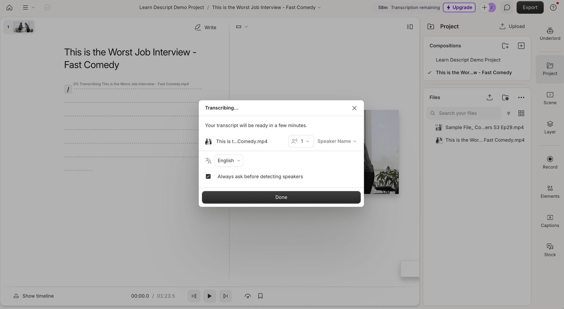This screenshot has width=564, height=309.
Task: Click the Done button
Action: pyautogui.click(x=281, y=197)
